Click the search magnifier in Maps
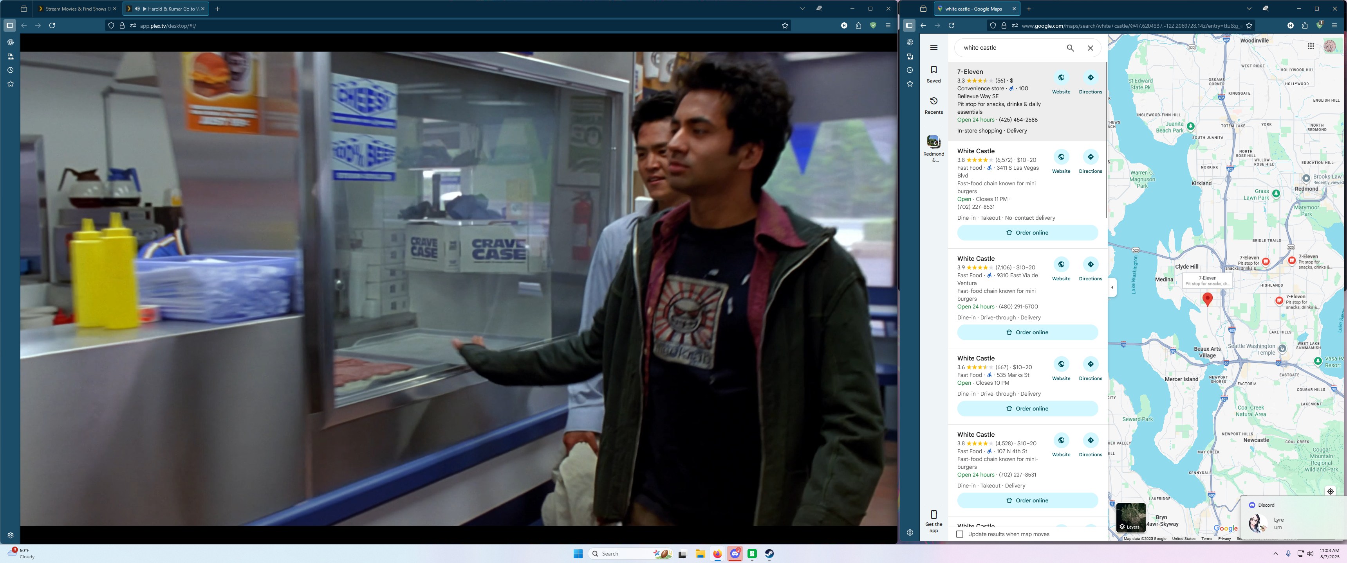This screenshot has width=1347, height=563. [x=1070, y=48]
